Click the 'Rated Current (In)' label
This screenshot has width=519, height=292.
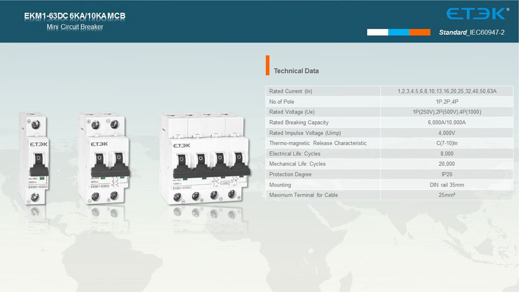(291, 91)
